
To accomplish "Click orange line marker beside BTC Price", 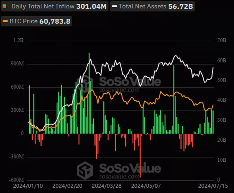I will [x=5, y=21].
